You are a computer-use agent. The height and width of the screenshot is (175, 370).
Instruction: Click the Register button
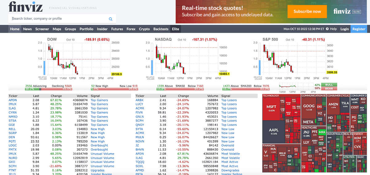359,29
